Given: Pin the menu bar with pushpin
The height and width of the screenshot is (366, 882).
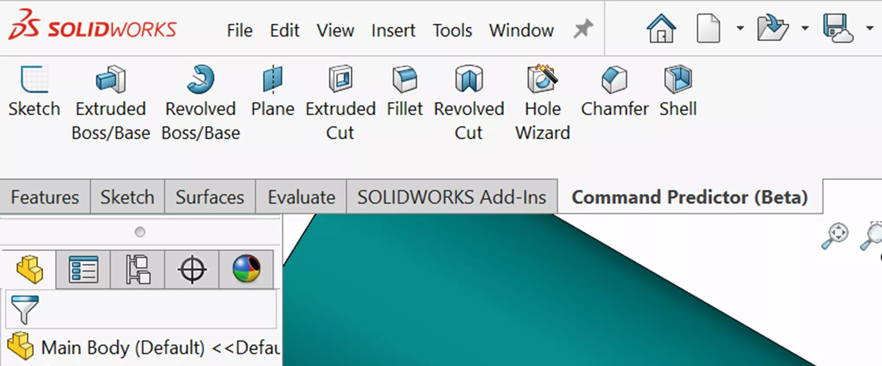Looking at the screenshot, I should coord(583,29).
